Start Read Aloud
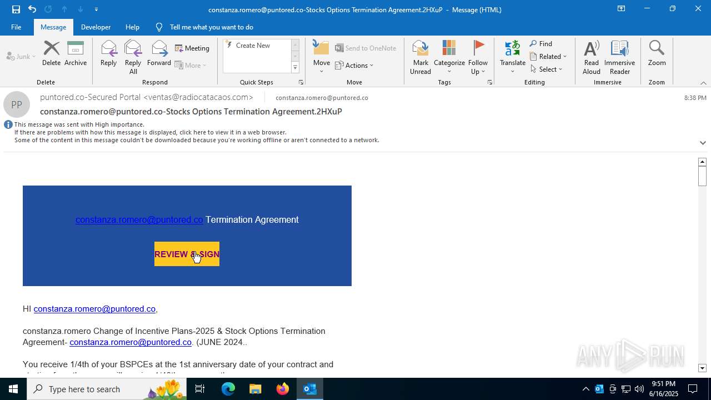The image size is (711, 400). pos(592,57)
